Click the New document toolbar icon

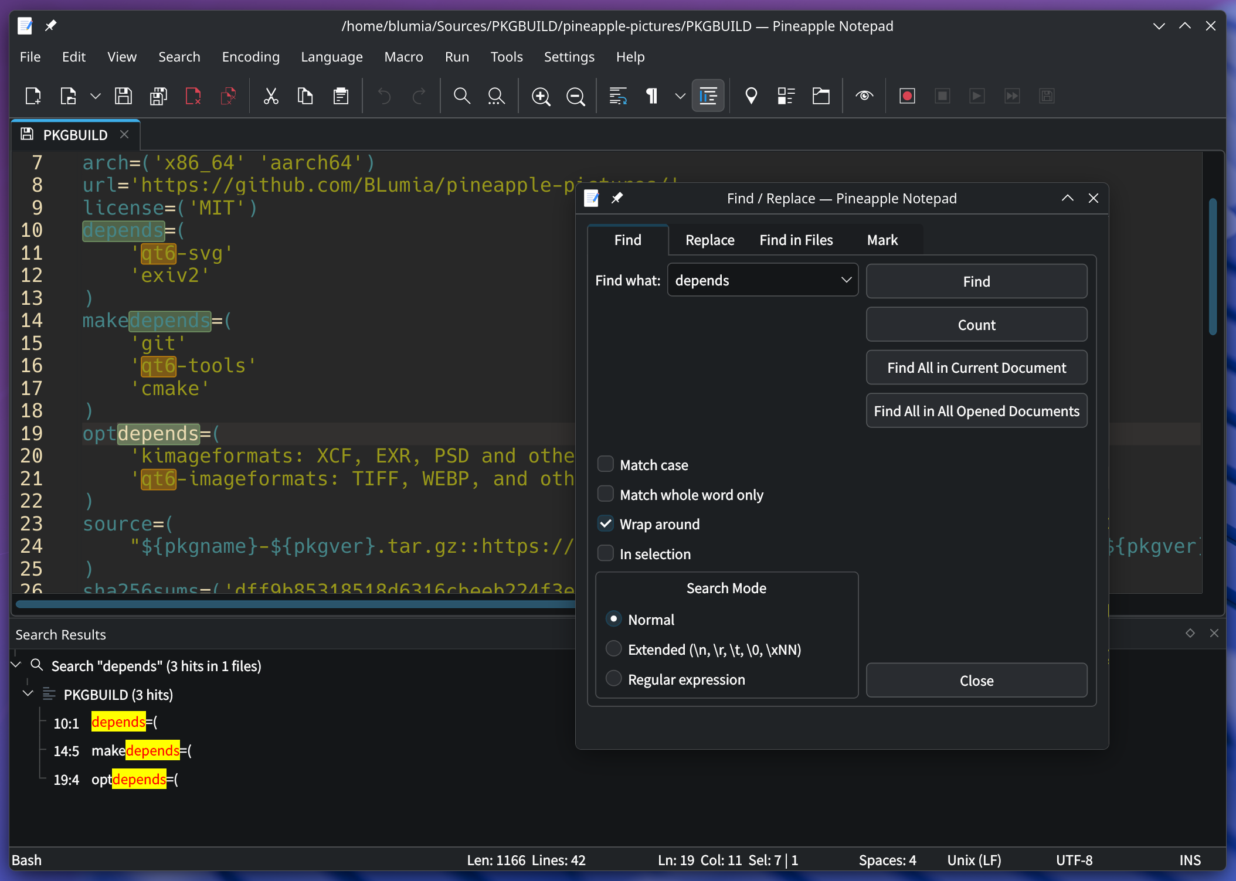pyautogui.click(x=33, y=96)
